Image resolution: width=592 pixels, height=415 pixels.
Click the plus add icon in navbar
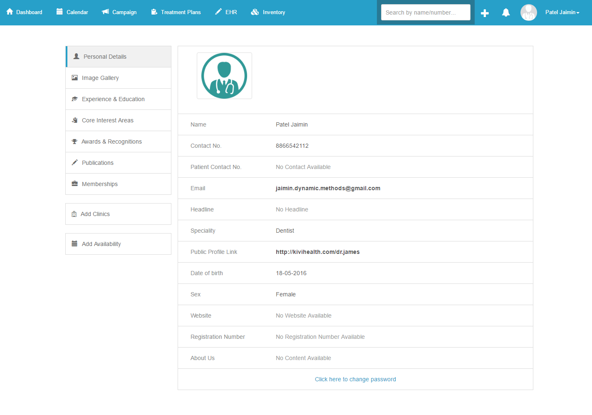point(485,13)
